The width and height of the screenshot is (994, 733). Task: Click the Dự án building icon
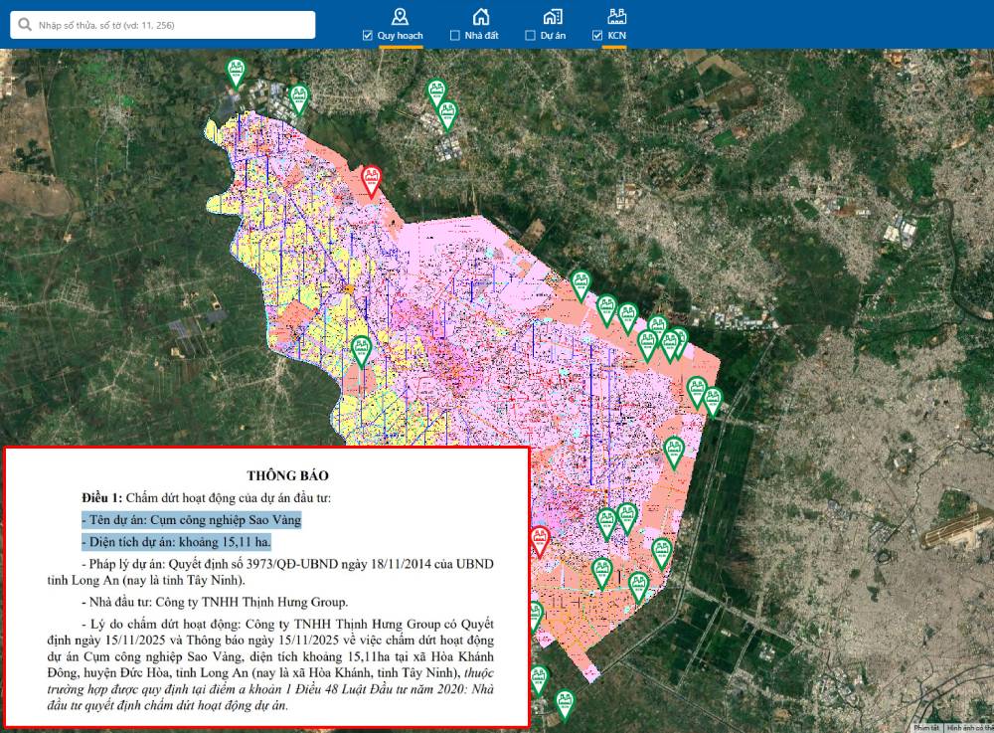click(554, 16)
